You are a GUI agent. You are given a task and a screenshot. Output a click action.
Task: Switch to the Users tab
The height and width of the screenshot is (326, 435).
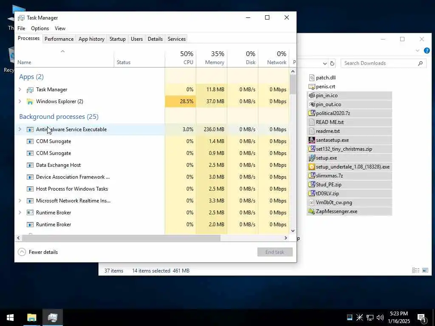tap(137, 39)
